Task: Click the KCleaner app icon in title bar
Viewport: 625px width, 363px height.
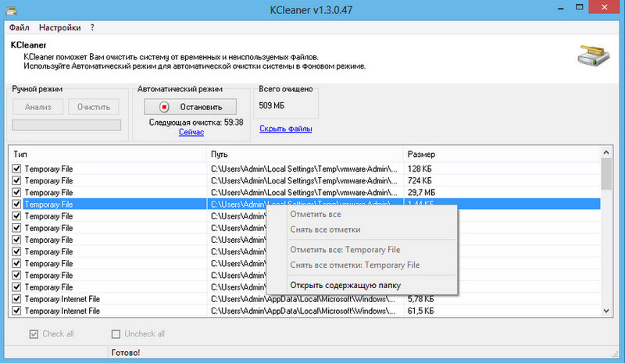Action: coord(11,10)
